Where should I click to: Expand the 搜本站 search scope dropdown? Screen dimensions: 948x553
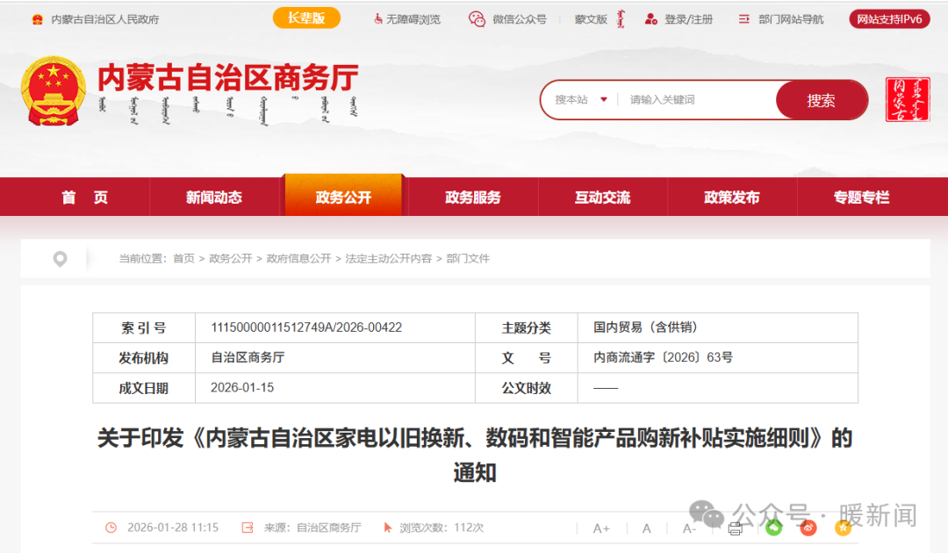click(581, 100)
